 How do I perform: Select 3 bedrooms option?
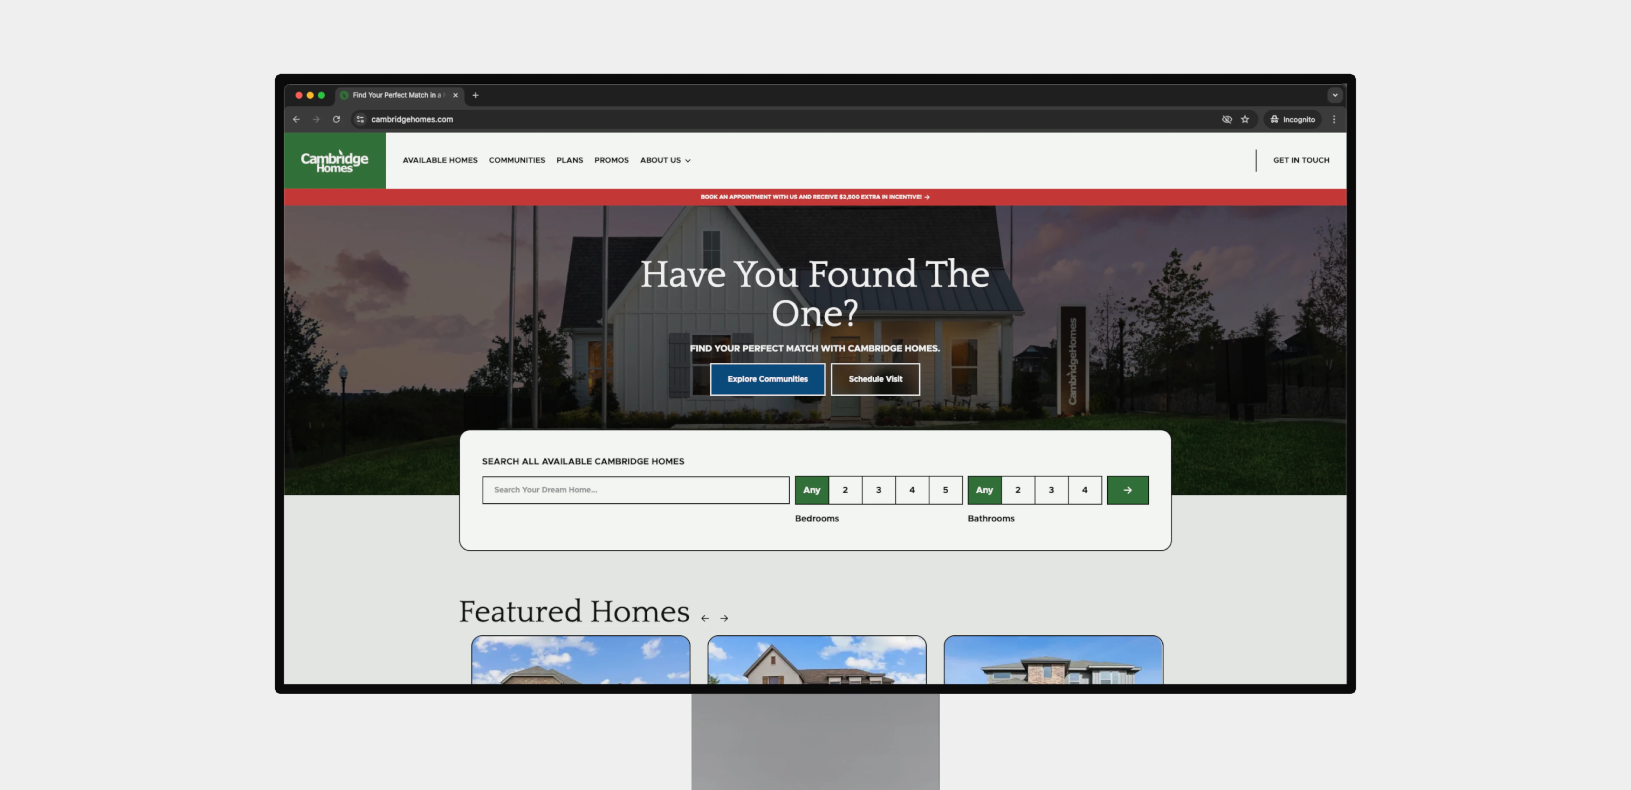(x=878, y=489)
